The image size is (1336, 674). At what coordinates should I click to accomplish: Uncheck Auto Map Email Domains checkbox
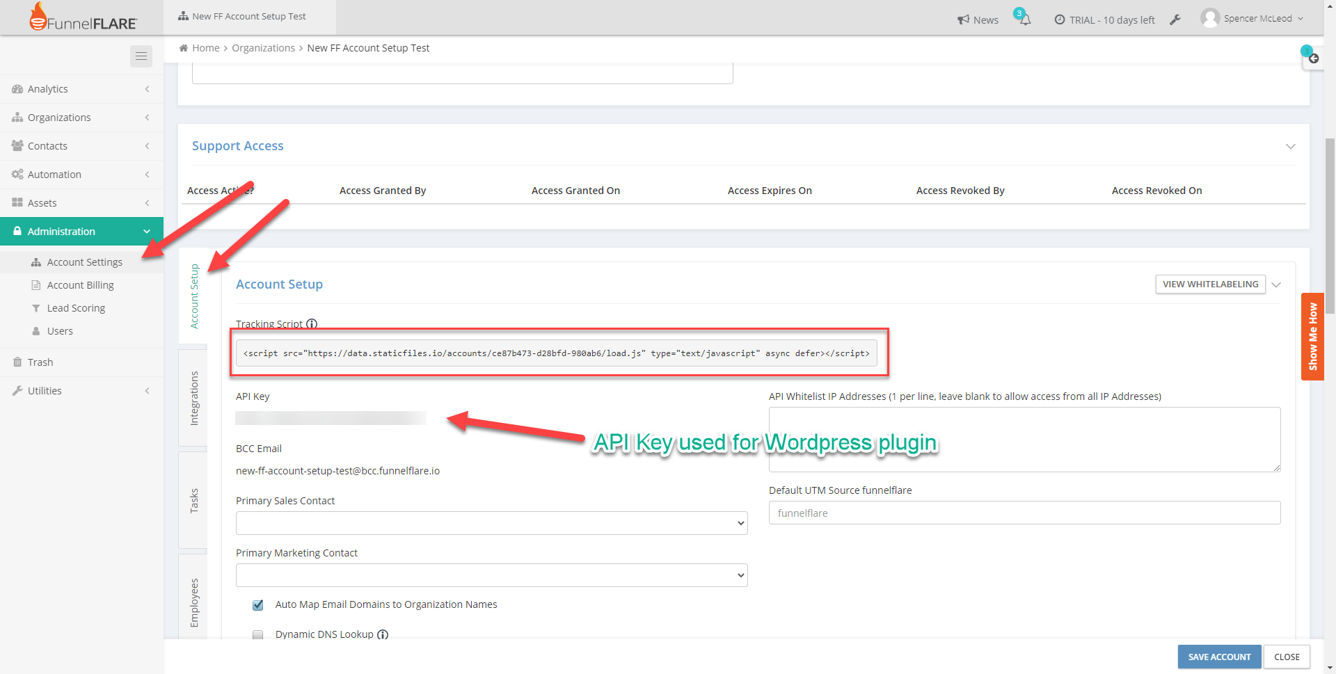coord(258,605)
